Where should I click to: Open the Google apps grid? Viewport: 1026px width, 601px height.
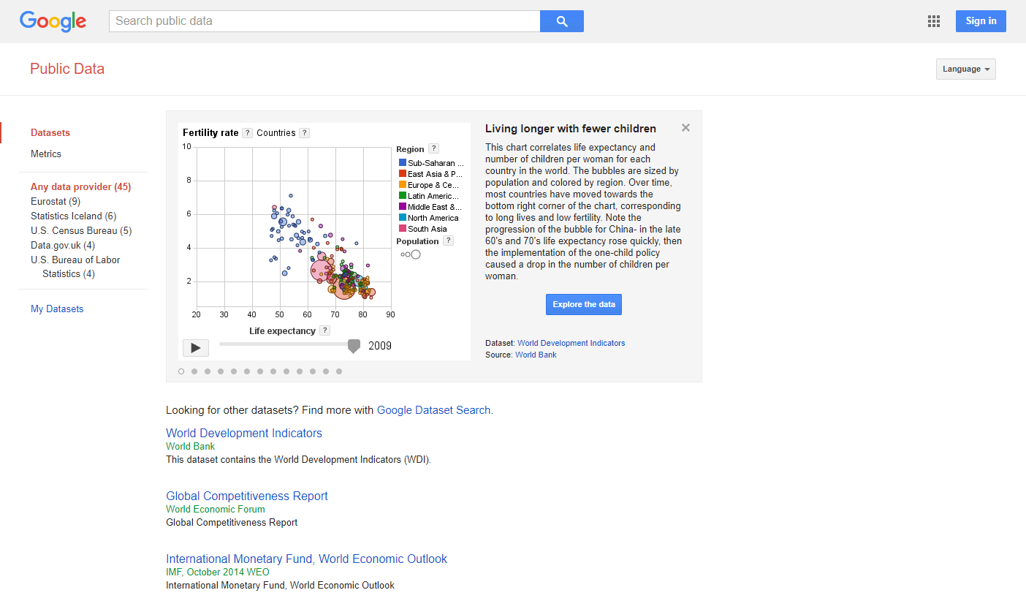[933, 21]
